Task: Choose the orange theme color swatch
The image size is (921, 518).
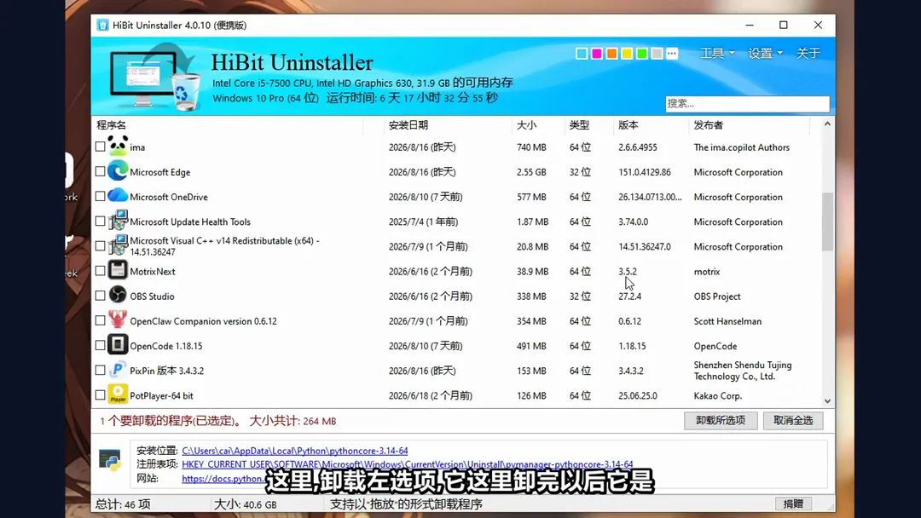Action: tap(611, 54)
